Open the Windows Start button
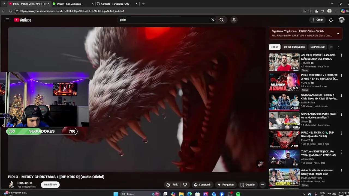349x196 pixels. point(116,194)
